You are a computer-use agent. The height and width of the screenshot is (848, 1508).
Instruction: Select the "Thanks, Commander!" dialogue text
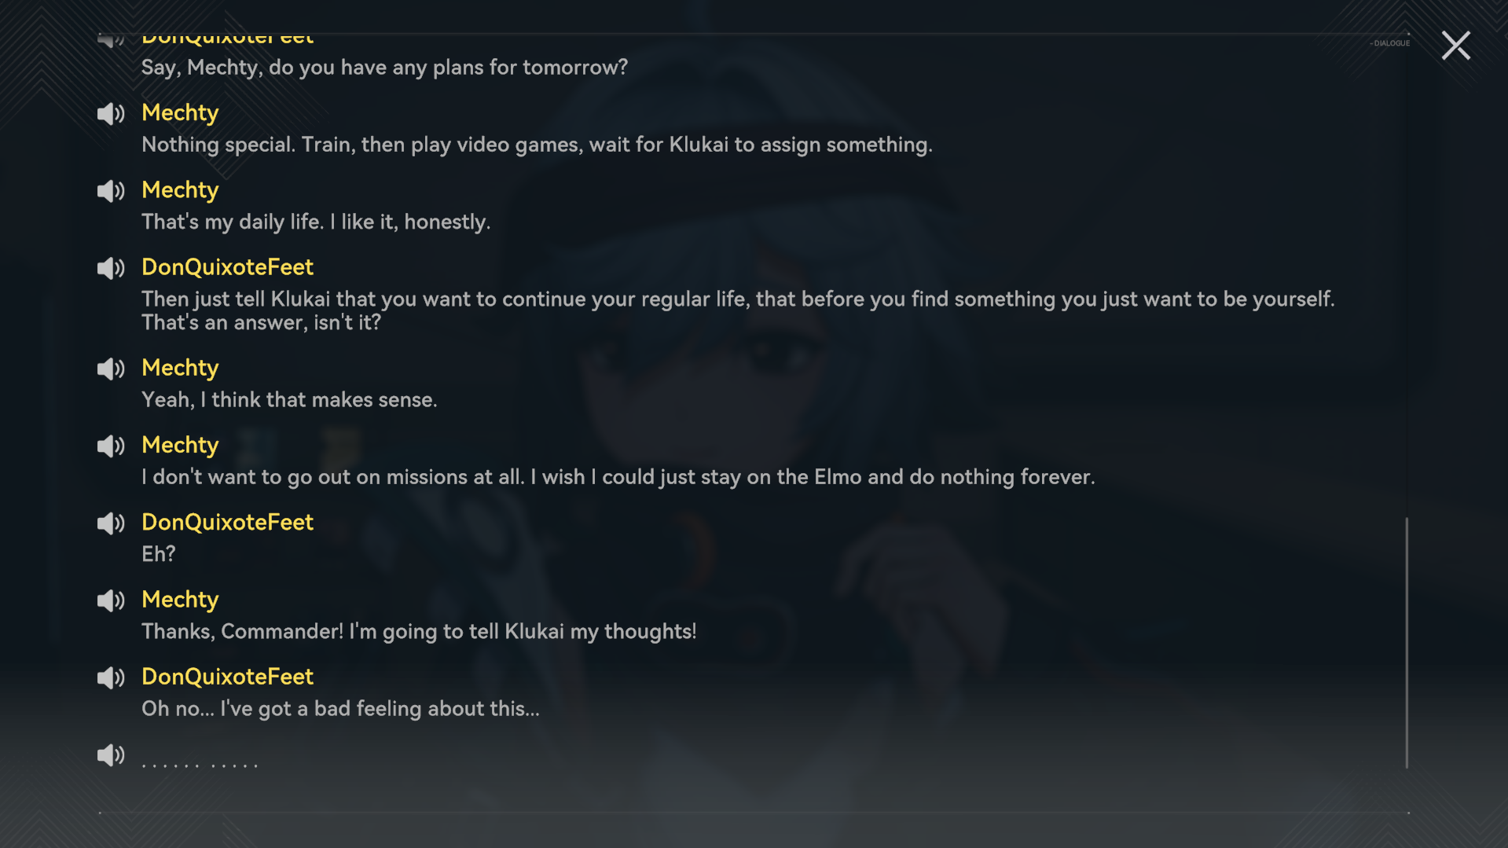(419, 632)
